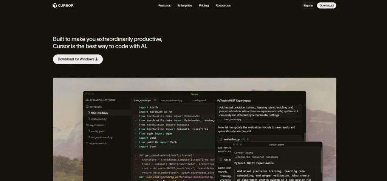Close the train_model.py tab
The height and width of the screenshot is (181, 387).
(155, 100)
